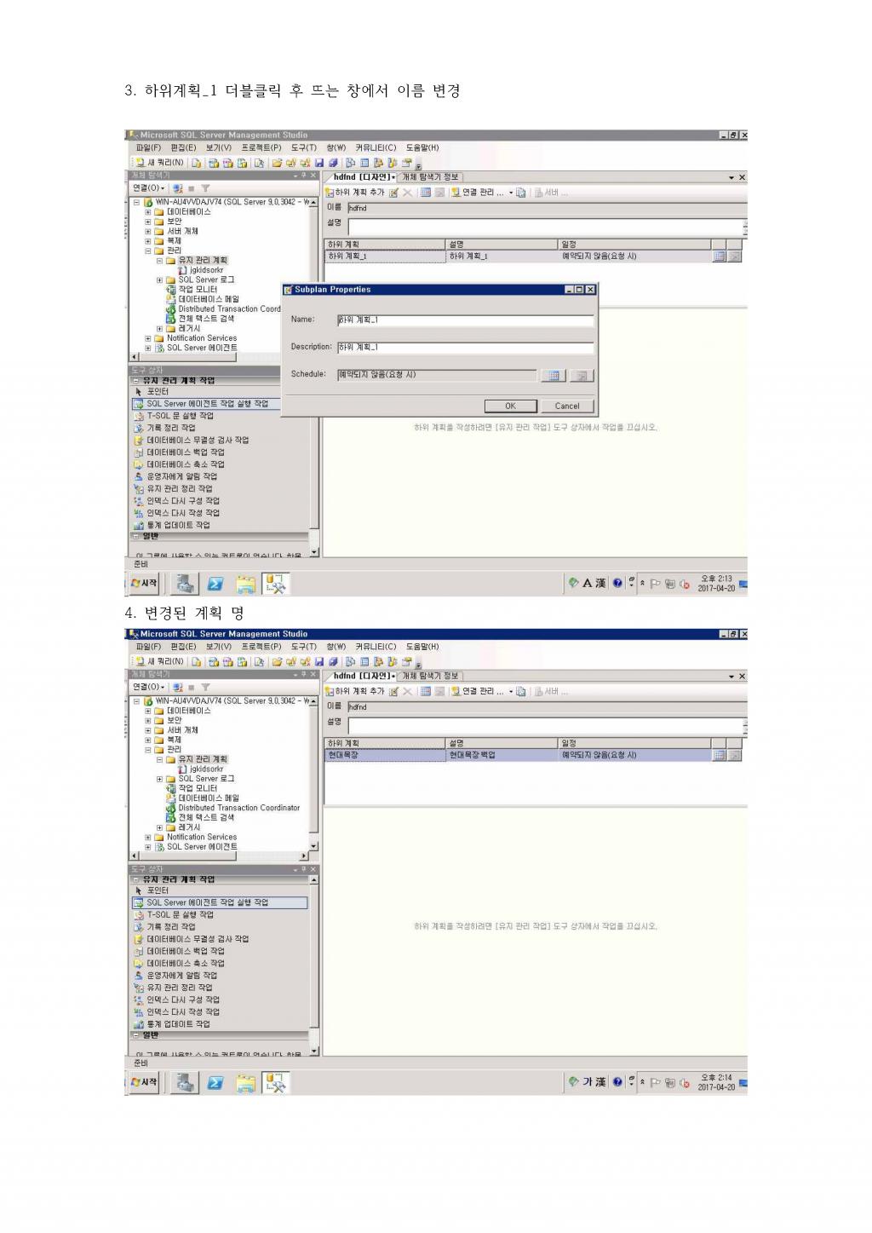The width and height of the screenshot is (872, 1233).
Task: Edit the Name field in Subplan Properties
Action: [x=465, y=320]
